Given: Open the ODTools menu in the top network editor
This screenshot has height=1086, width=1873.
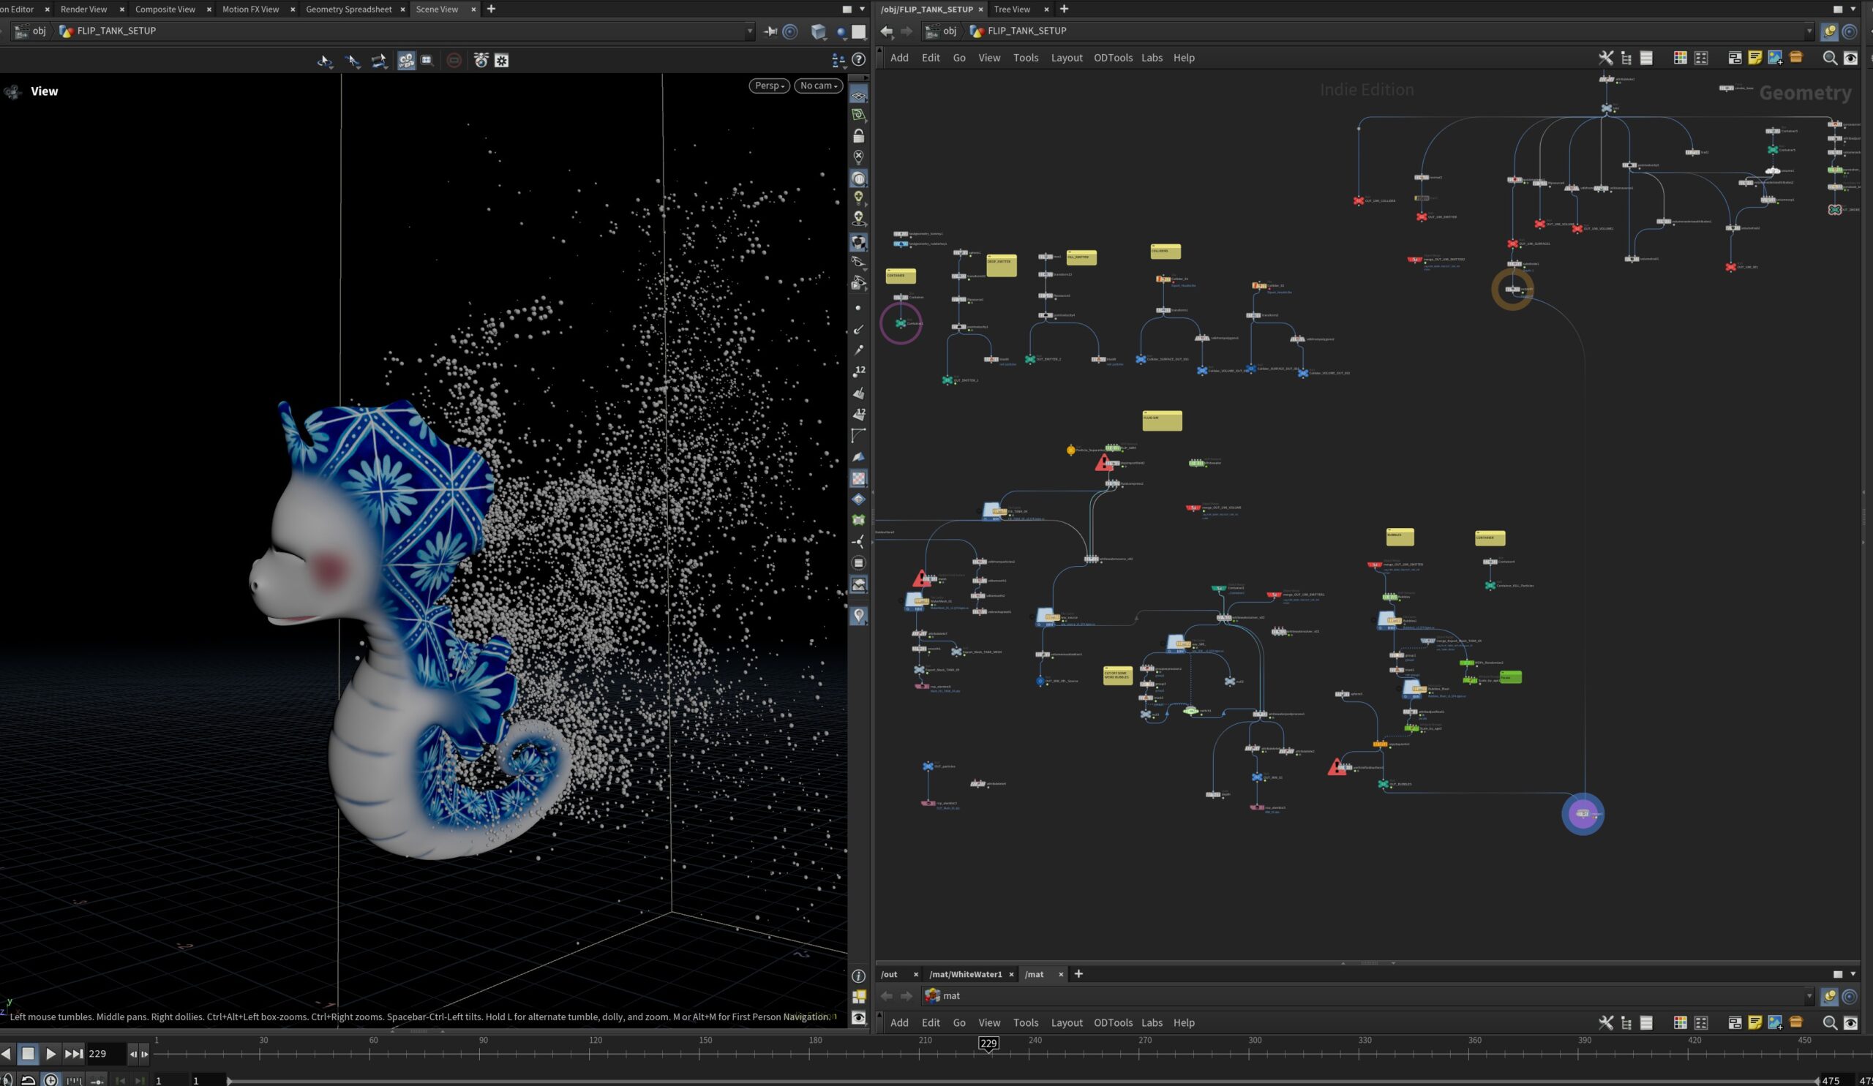Looking at the screenshot, I should tap(1113, 58).
